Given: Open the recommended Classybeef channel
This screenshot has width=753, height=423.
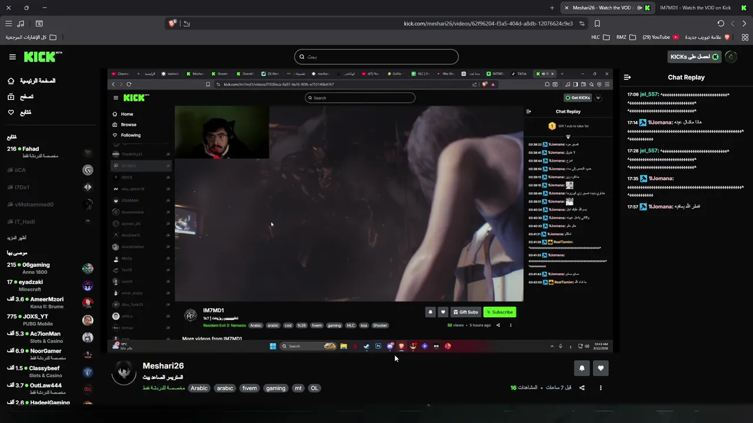Looking at the screenshot, I should pyautogui.click(x=50, y=372).
